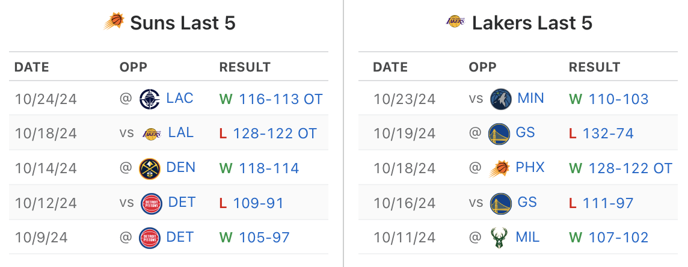This screenshot has height=267, width=688.
Task: Open the Suns 128-122 OT loss result
Action: pyautogui.click(x=275, y=133)
